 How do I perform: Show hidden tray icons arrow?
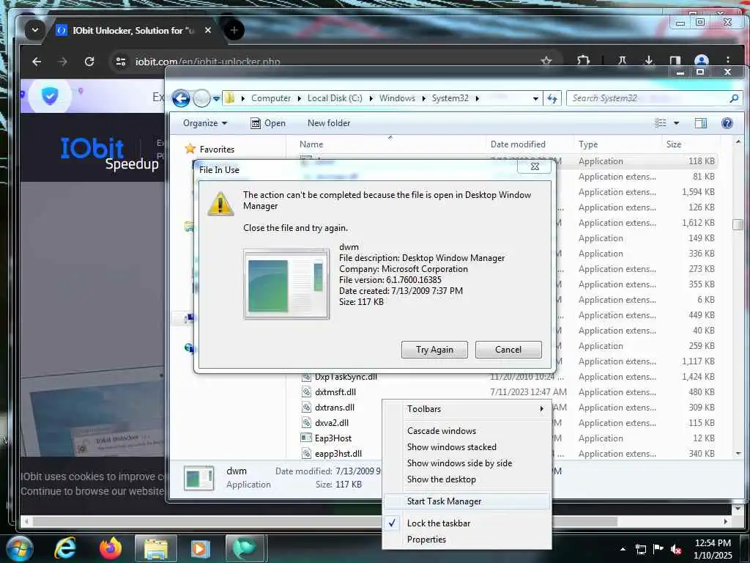pos(623,549)
